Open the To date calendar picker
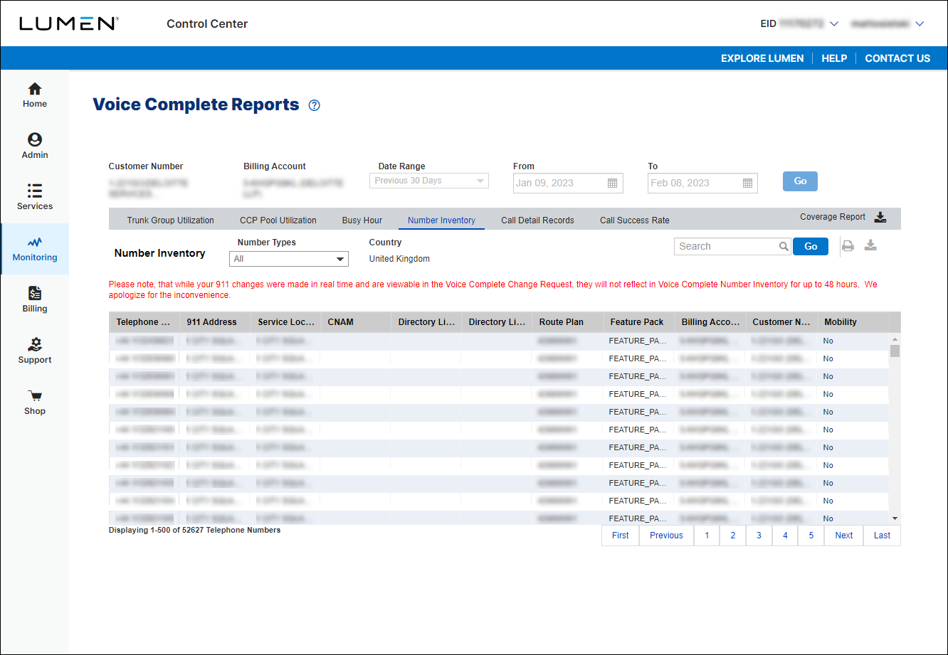The width and height of the screenshot is (948, 655). [747, 183]
